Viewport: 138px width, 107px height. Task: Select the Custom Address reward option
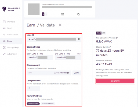tap(48, 104)
